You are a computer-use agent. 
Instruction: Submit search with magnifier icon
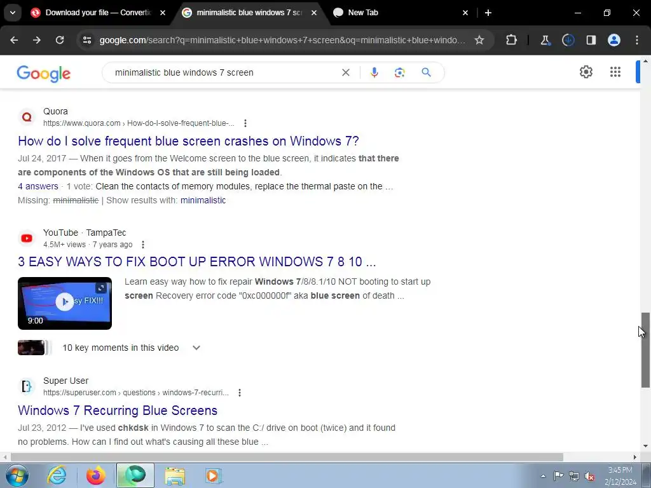(x=426, y=72)
